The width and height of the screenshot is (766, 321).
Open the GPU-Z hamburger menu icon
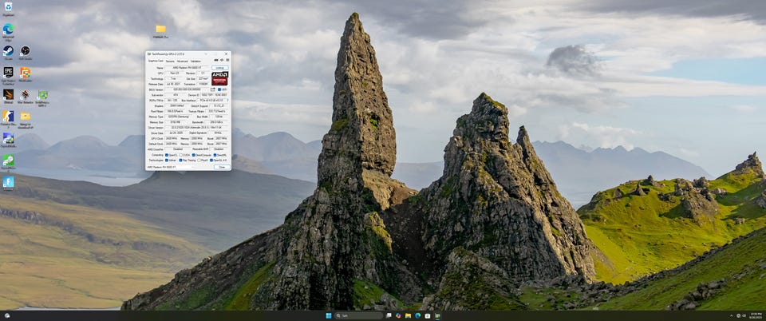pos(227,61)
